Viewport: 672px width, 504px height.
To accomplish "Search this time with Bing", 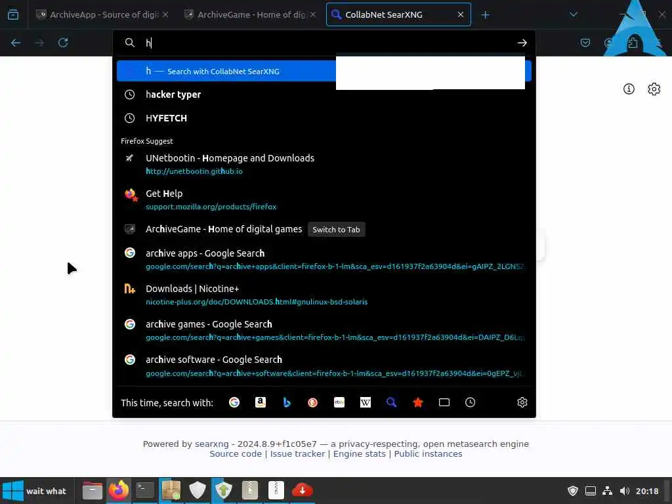I will (x=287, y=402).
